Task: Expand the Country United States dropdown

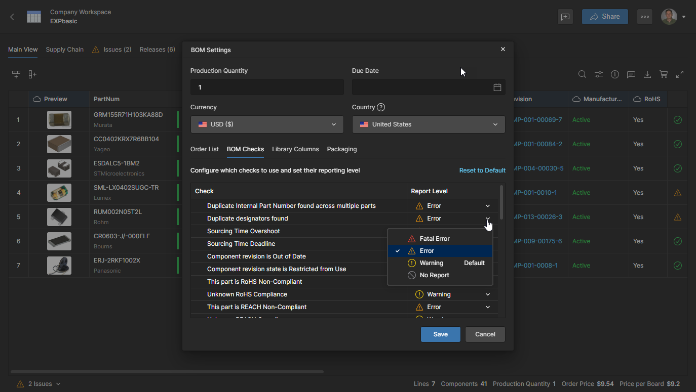Action: (428, 124)
